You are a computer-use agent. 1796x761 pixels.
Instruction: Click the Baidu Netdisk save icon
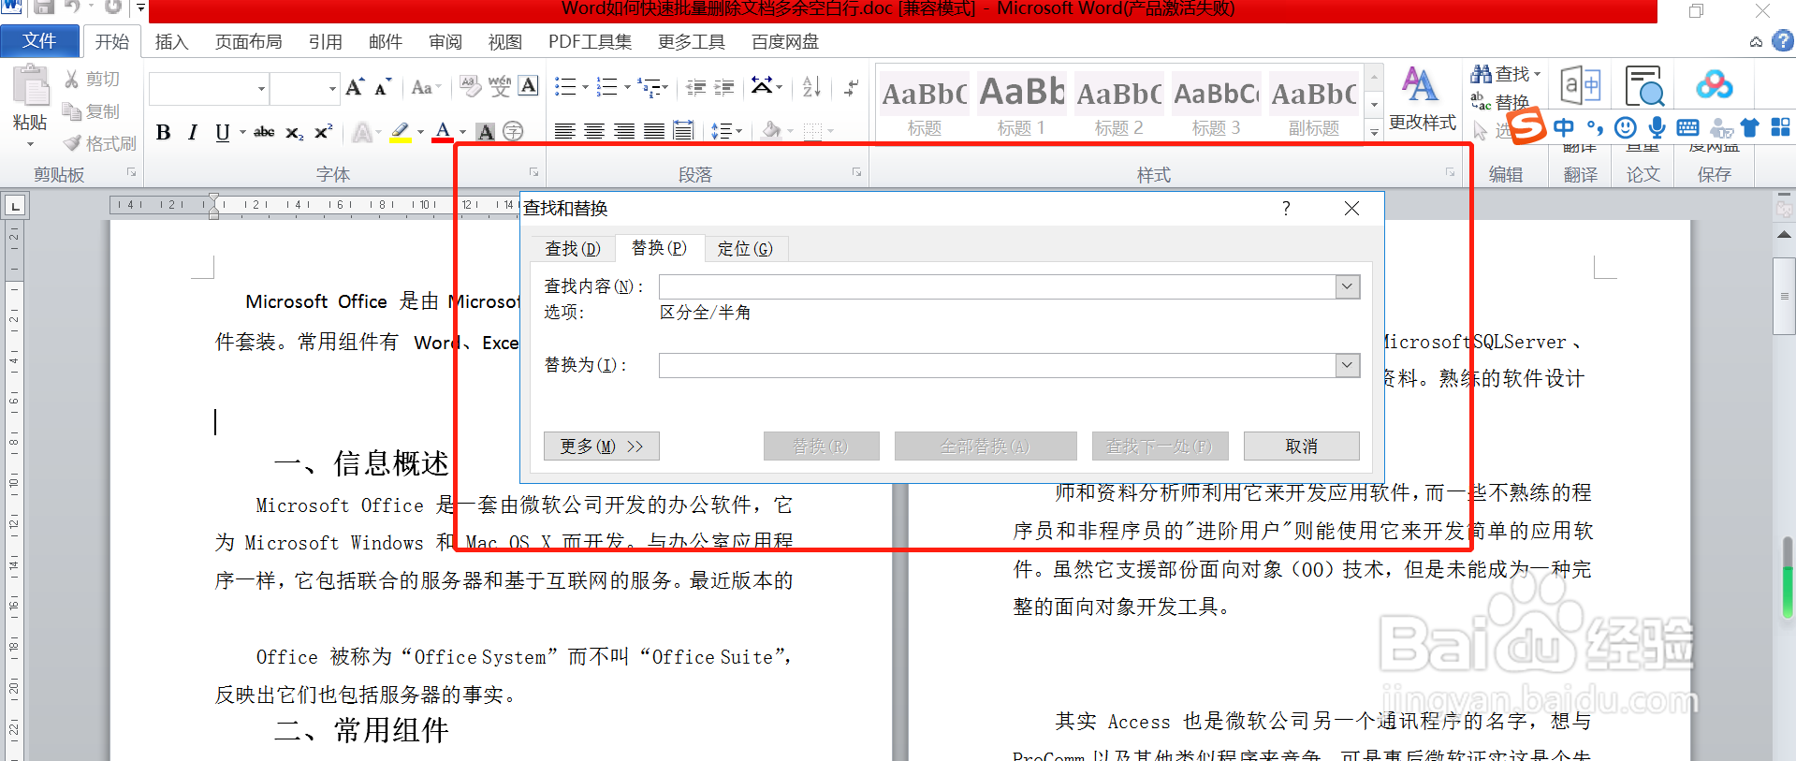(1714, 86)
